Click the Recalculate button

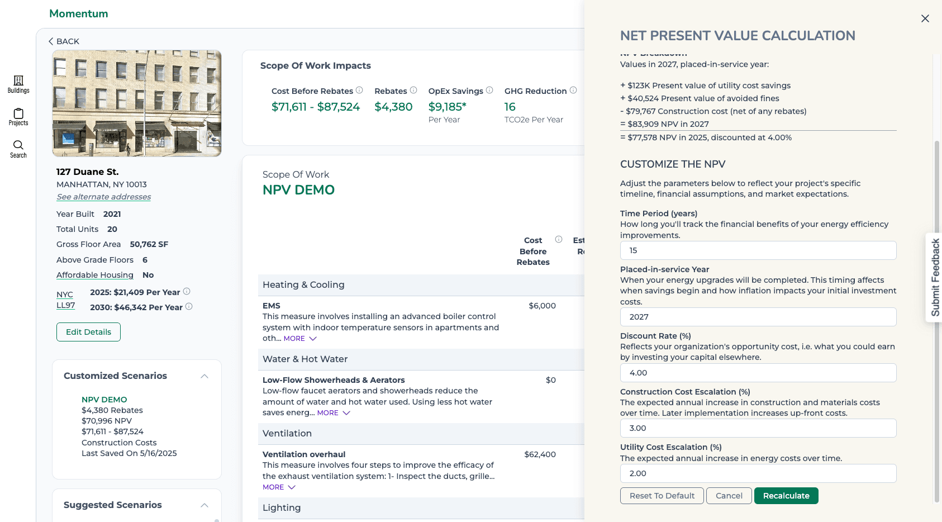pyautogui.click(x=786, y=496)
